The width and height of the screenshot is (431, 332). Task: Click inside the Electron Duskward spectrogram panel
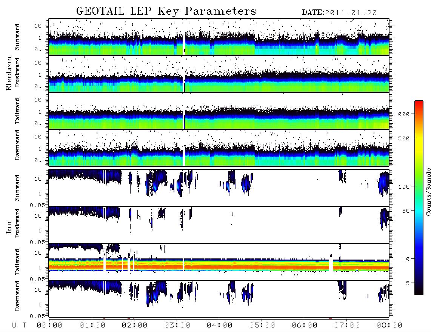219,74
